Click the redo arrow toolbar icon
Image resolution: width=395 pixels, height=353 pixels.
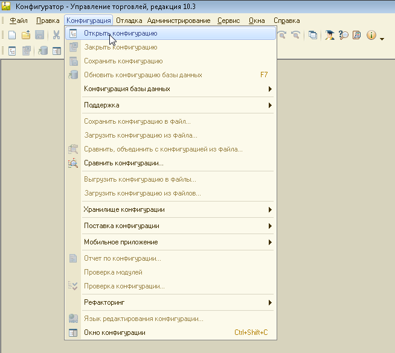click(283, 35)
